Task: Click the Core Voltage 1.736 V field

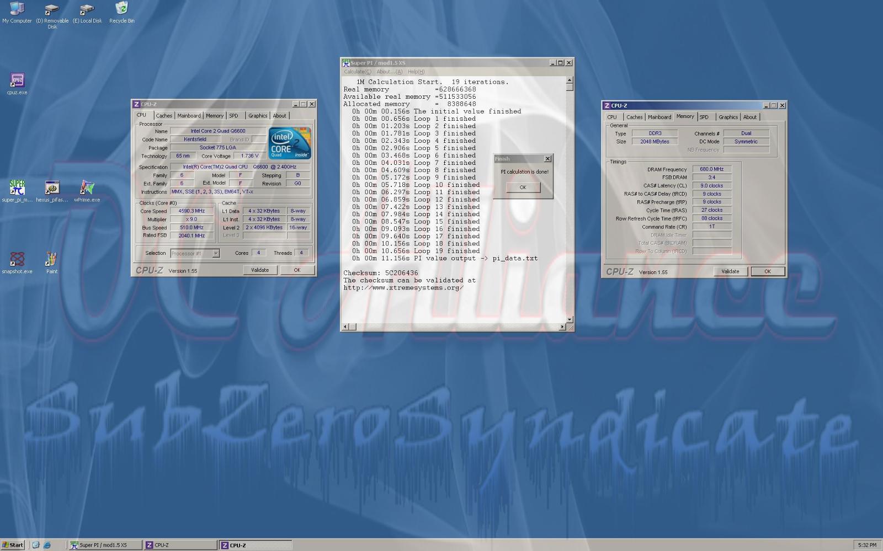Action: (x=249, y=156)
